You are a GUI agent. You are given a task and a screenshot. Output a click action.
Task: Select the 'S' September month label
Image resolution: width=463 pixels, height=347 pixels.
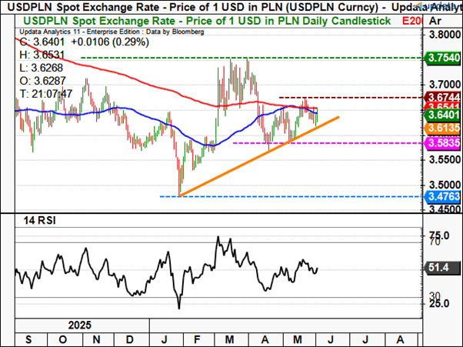28,339
